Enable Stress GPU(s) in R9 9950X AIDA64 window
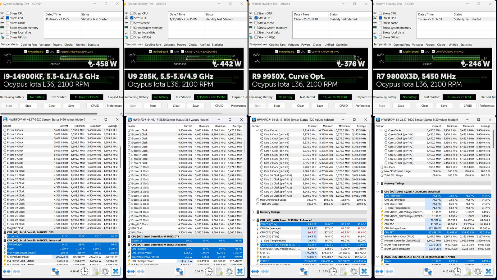This screenshot has width=497, height=280. click(256, 37)
